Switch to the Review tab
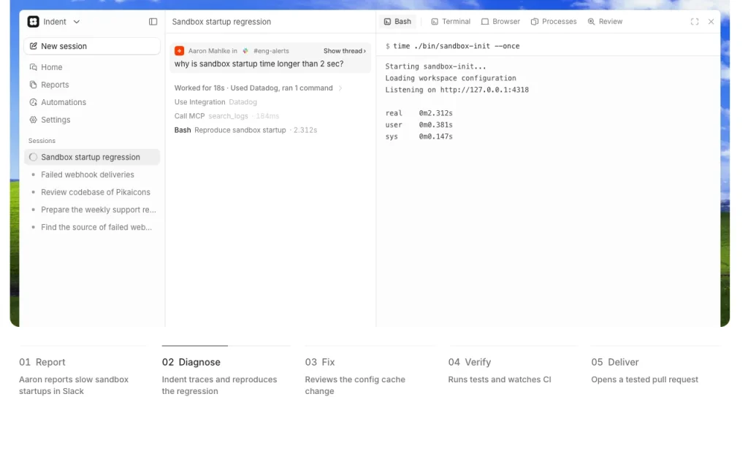 605,21
